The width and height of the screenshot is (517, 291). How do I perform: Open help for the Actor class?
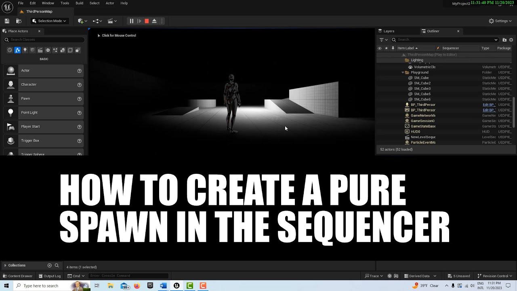[80, 71]
